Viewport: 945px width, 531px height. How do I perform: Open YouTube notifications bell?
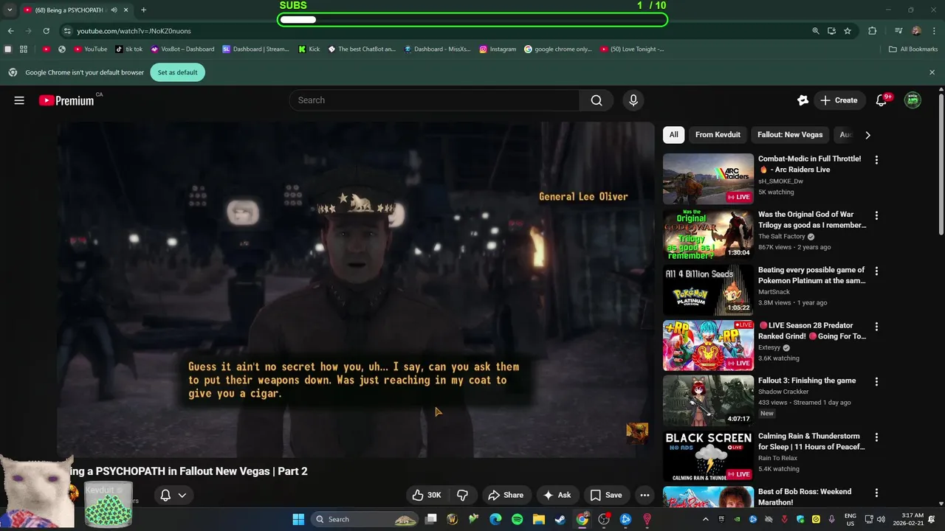[x=881, y=100]
